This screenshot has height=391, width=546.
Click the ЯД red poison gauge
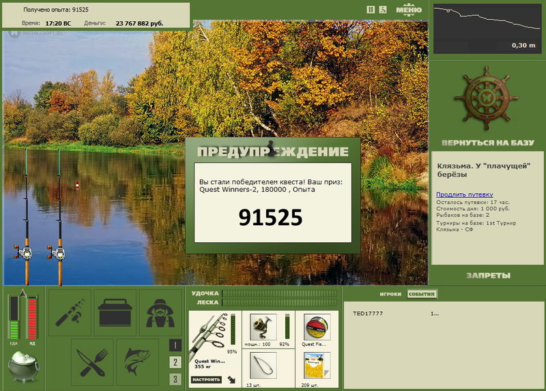pos(32,317)
